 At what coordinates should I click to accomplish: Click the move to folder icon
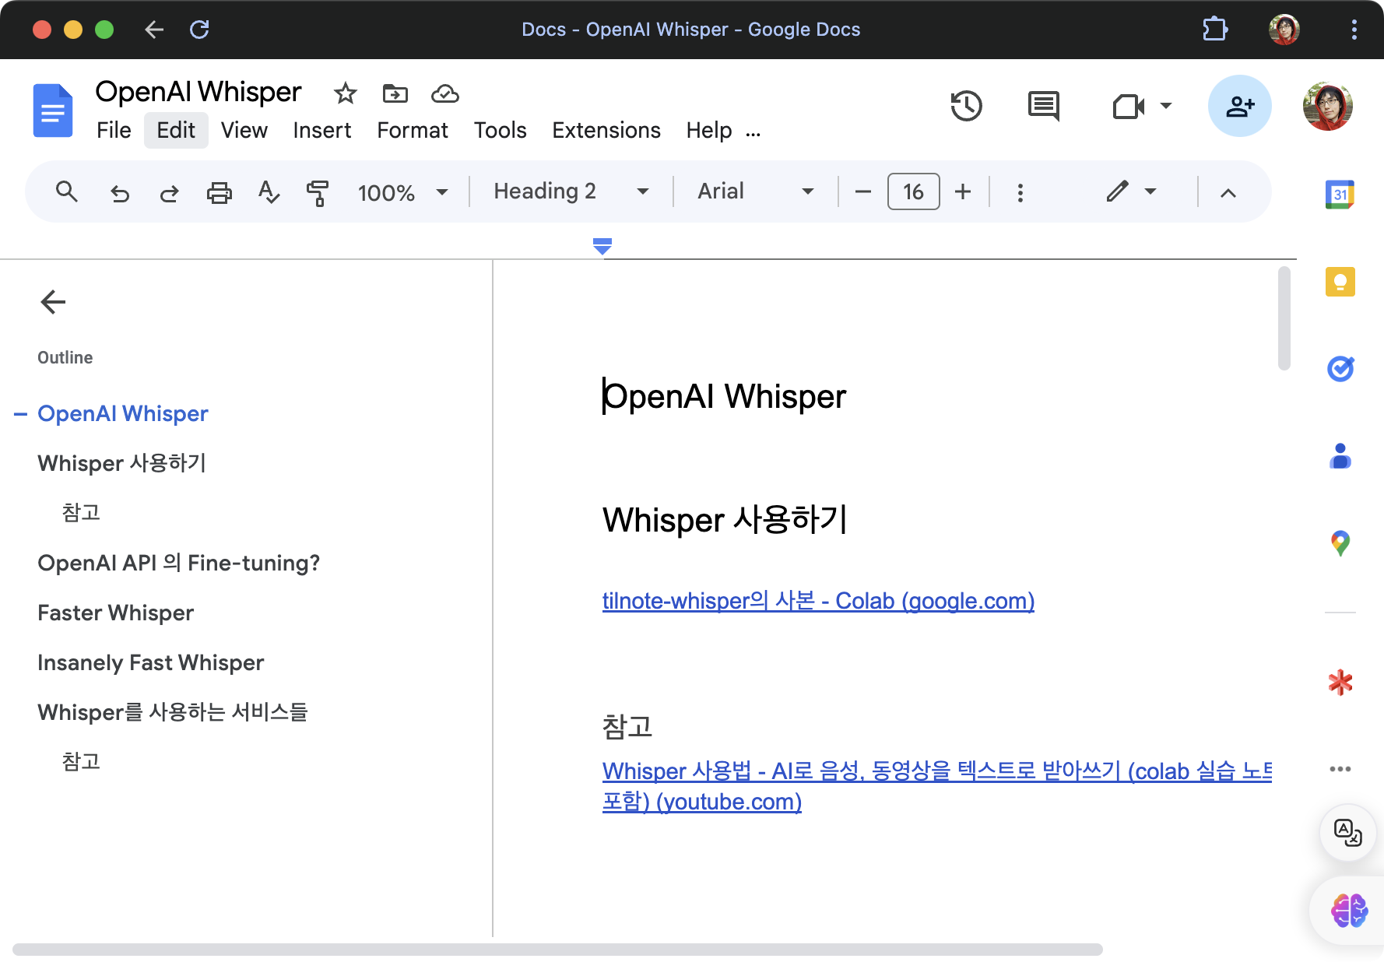(395, 93)
